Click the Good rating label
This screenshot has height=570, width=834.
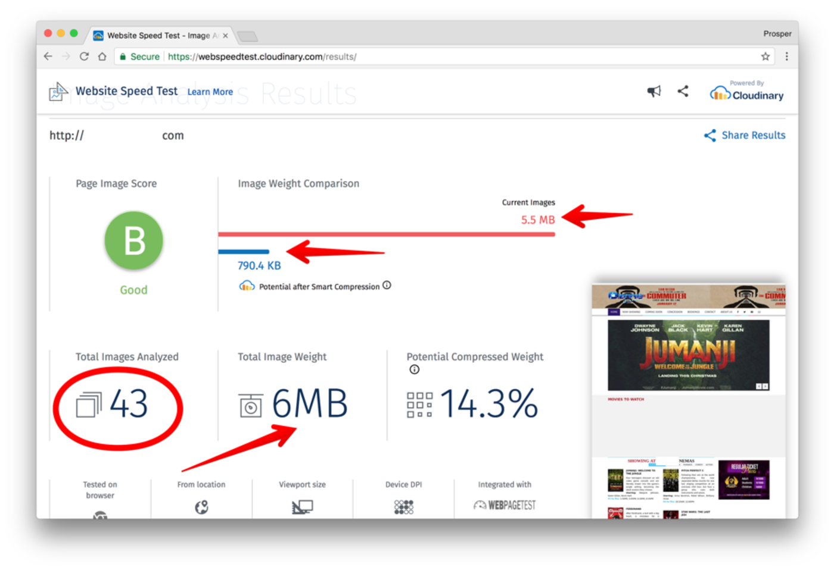pyautogui.click(x=133, y=290)
